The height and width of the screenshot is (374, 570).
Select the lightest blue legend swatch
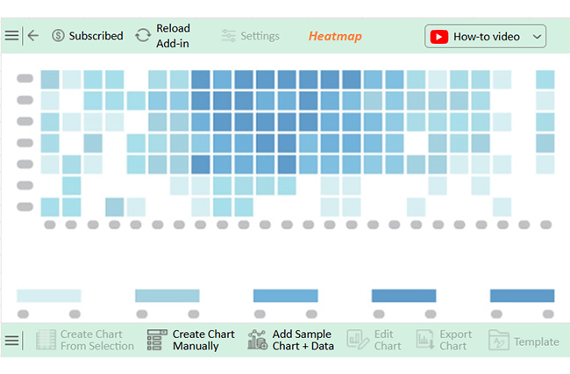(x=49, y=296)
